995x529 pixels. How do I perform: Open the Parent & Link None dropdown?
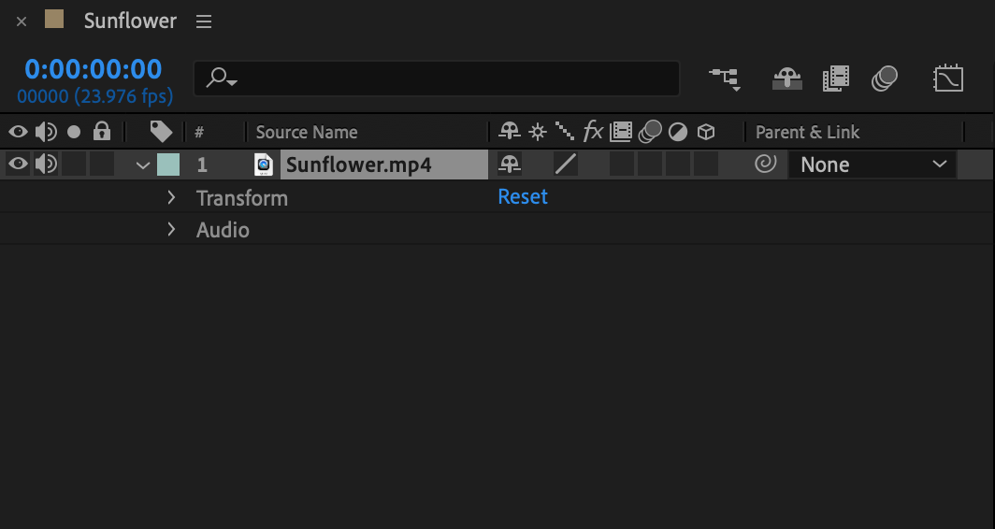coord(872,164)
